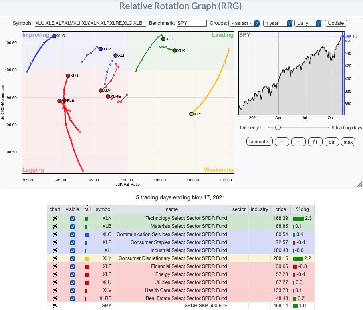Click the XLC blue tail swatch

click(87, 235)
